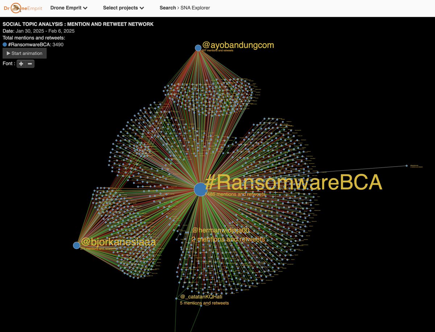Click the #RansomwareBCA: 3490 legend link
The height and width of the screenshot is (332, 435).
[x=36, y=44]
